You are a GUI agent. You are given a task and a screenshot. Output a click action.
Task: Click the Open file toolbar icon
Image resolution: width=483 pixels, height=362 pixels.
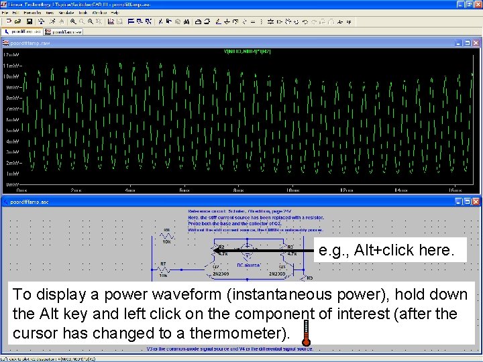(x=17, y=21)
